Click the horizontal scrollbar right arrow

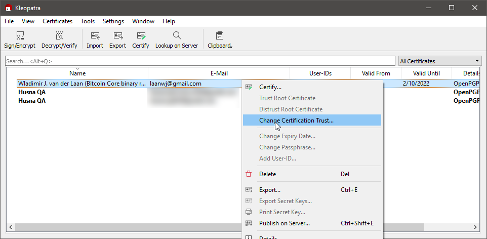tap(474, 227)
